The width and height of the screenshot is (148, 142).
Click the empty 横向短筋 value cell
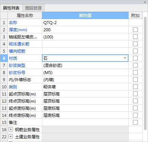pyautogui.click(x=85, y=51)
